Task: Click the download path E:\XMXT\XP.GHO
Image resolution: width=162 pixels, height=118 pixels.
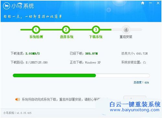Action: point(37,63)
